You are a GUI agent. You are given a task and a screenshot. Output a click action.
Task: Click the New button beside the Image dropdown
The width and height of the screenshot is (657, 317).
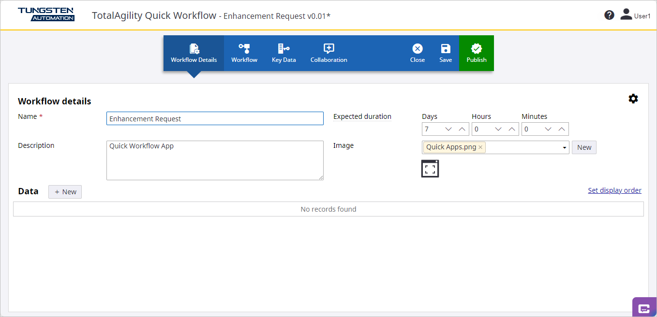coord(584,147)
